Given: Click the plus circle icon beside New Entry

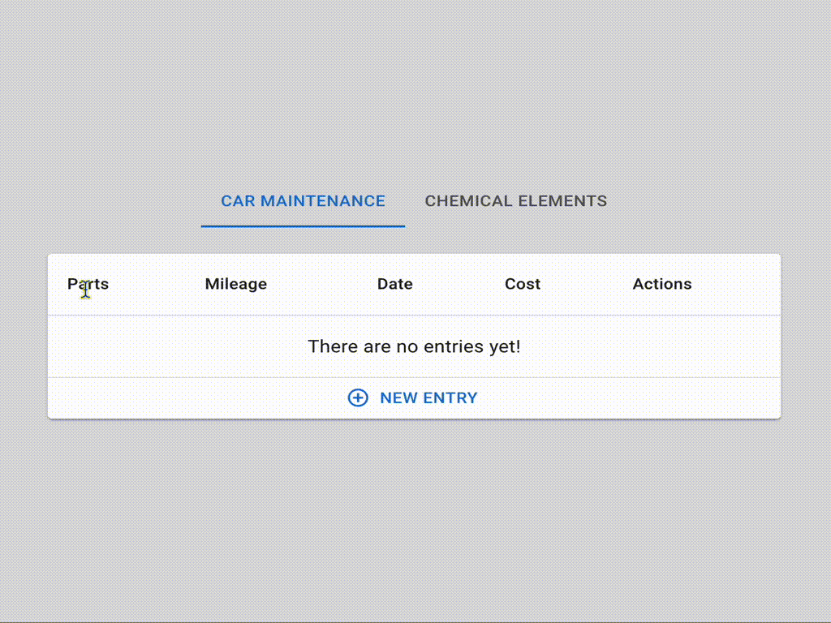Looking at the screenshot, I should point(358,397).
